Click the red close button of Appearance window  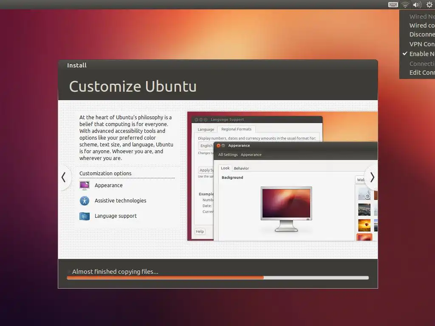pos(218,146)
